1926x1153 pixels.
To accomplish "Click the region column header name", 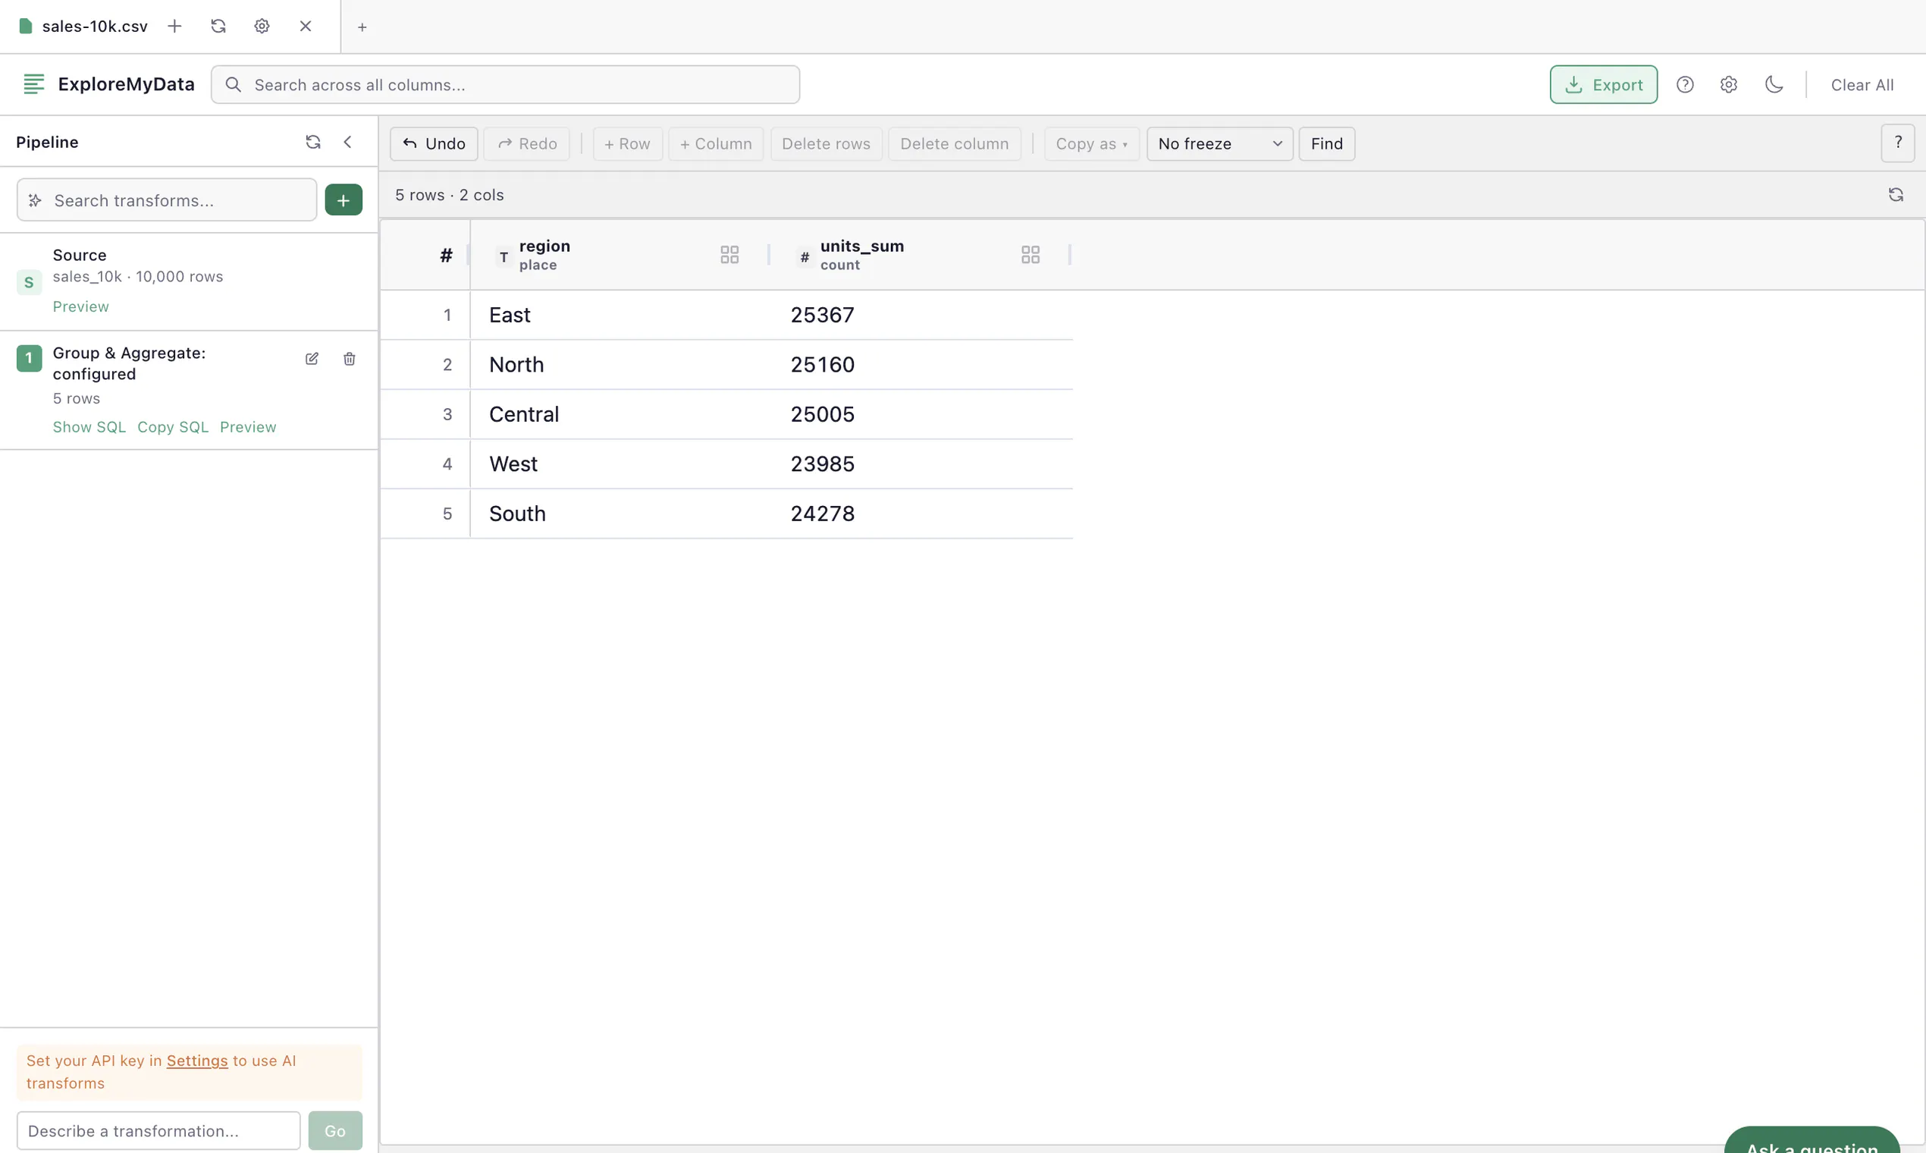I will click(544, 247).
